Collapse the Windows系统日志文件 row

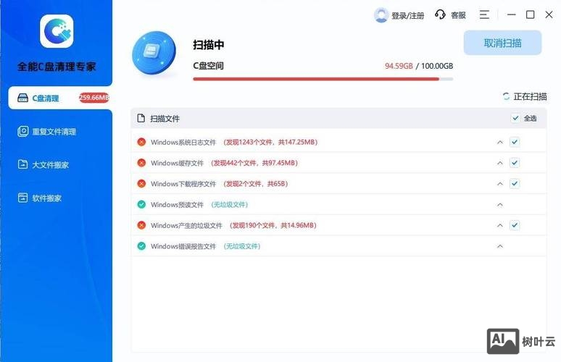(x=500, y=142)
